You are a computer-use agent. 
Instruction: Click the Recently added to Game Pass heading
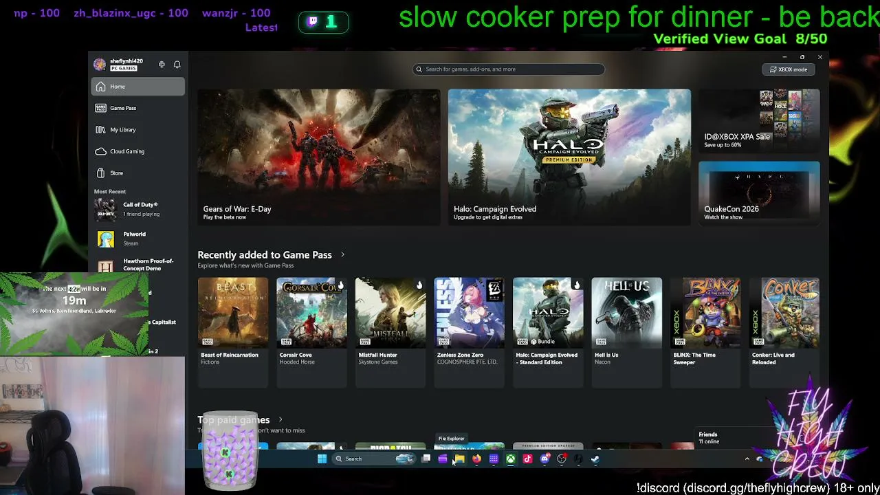[265, 255]
